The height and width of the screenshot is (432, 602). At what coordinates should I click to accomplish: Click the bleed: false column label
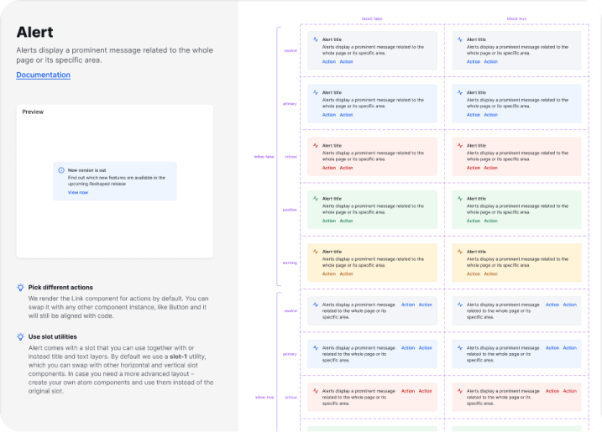[x=372, y=18]
